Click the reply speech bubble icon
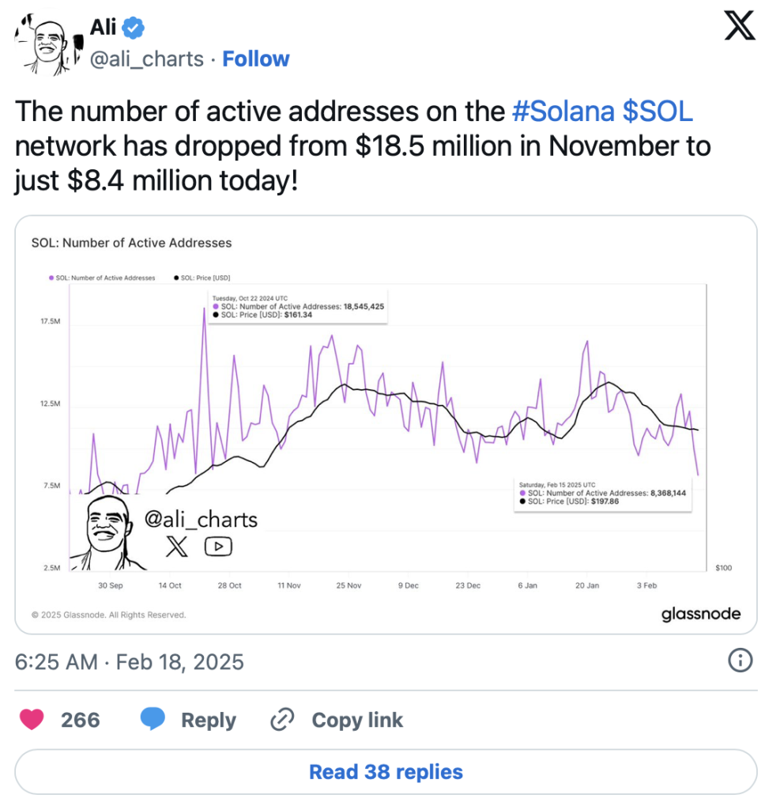Viewport: 765px width, 810px height. click(x=153, y=720)
